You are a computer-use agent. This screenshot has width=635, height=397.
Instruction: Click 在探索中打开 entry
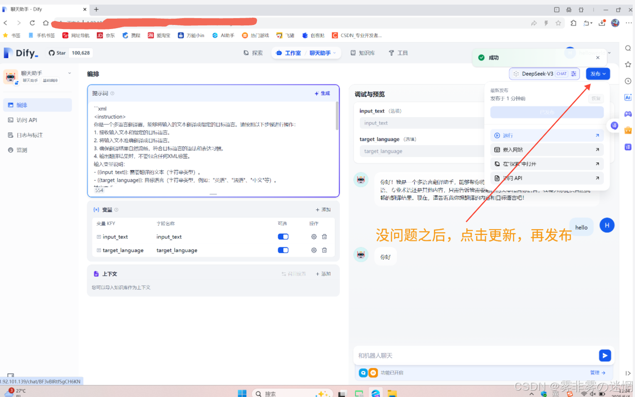[x=547, y=164]
